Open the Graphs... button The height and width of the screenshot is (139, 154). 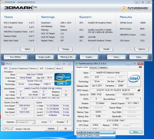[89, 57]
